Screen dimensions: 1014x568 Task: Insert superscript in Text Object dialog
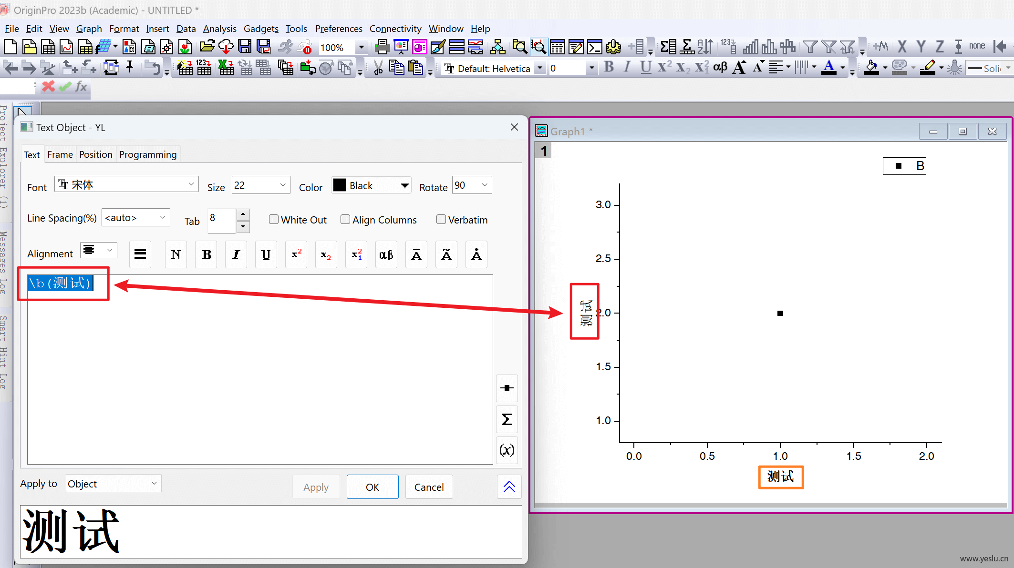pyautogui.click(x=296, y=254)
